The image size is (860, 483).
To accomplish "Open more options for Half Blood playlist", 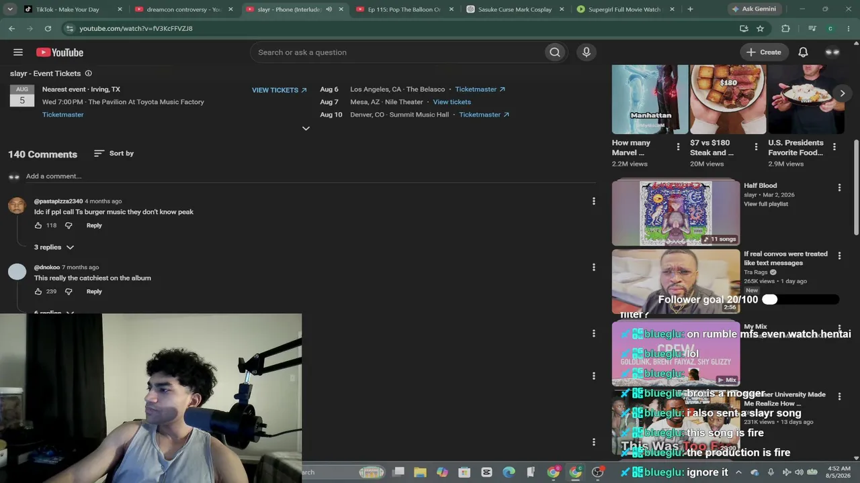I will click(x=839, y=188).
